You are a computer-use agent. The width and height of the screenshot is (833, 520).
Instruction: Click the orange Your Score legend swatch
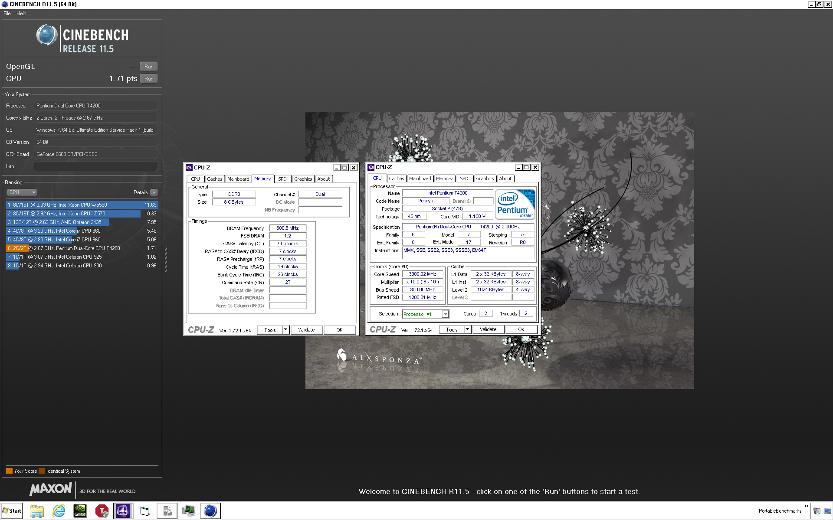click(x=9, y=471)
